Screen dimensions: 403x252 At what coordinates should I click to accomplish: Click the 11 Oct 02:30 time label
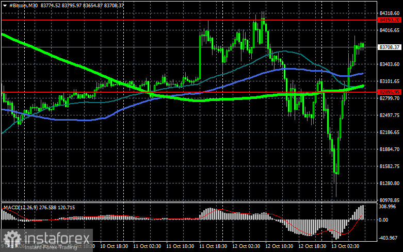coord(147,246)
